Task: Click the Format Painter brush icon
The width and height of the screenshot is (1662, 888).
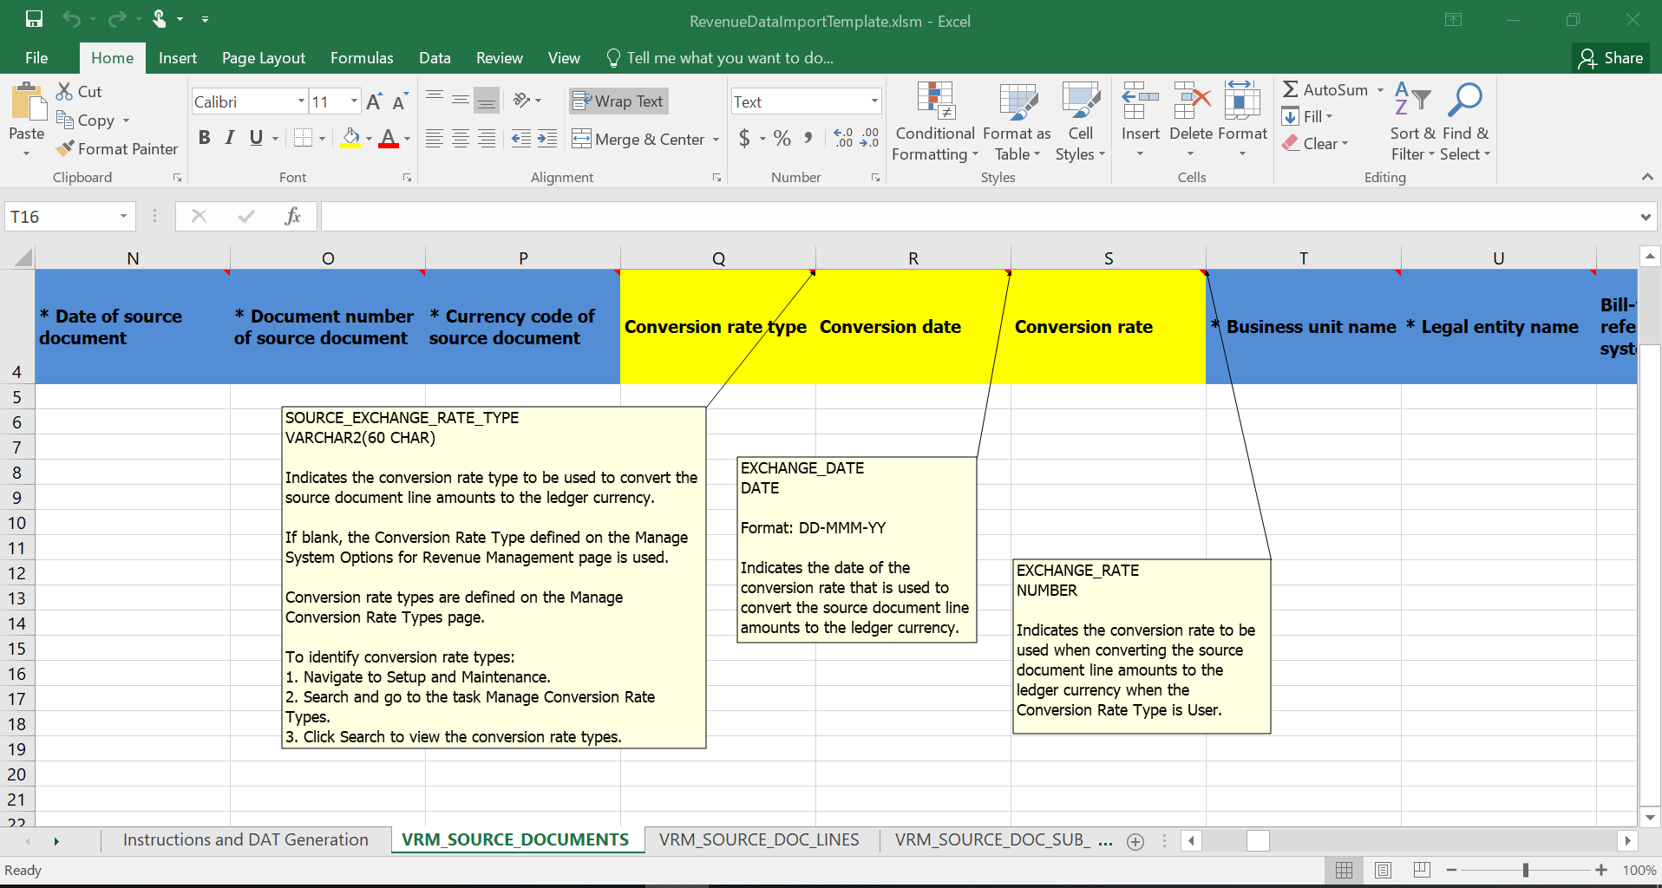Action: tap(65, 149)
